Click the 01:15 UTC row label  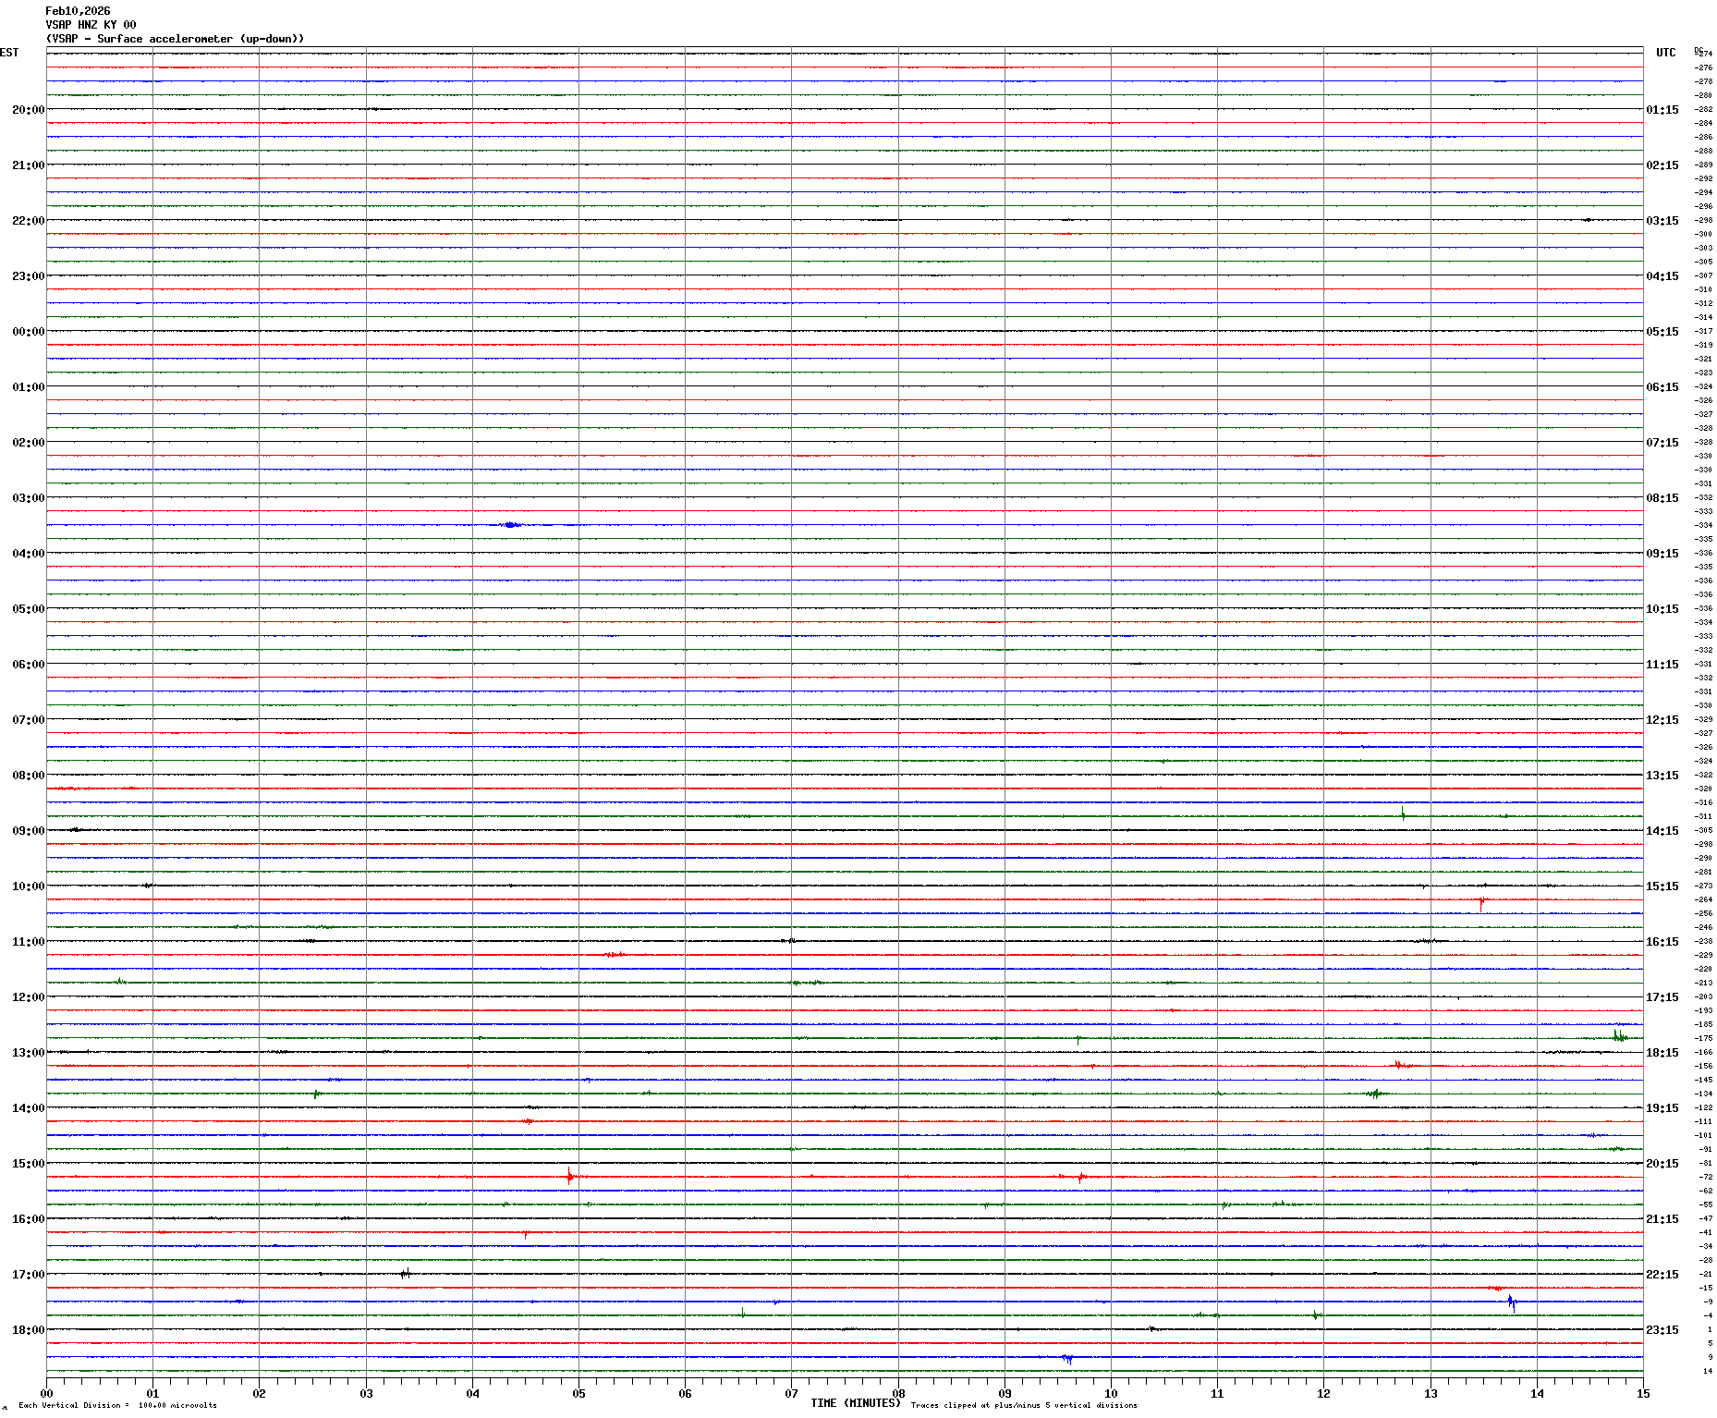1662,110
